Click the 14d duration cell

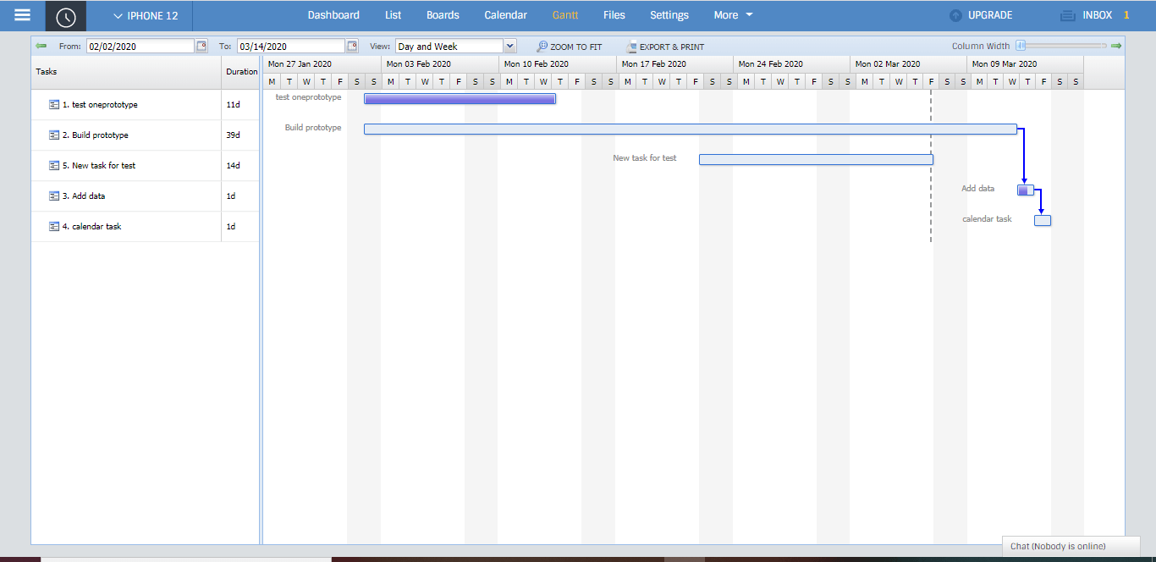(x=240, y=166)
